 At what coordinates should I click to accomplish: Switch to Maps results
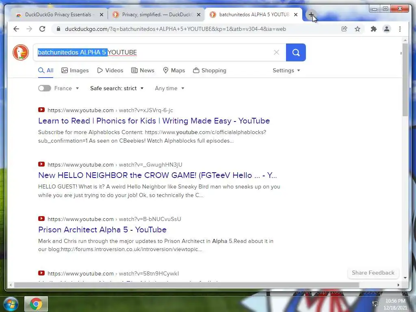[x=174, y=70]
